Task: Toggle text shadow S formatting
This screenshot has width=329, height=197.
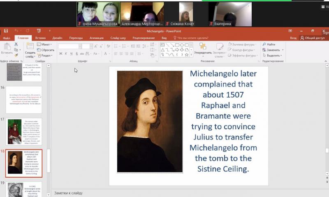Action: 77,54
